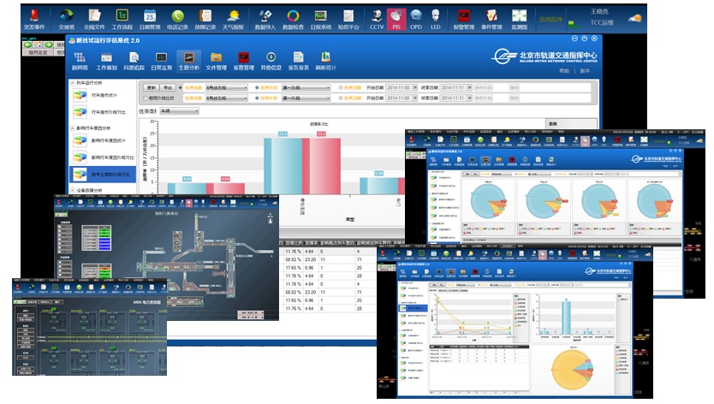The width and height of the screenshot is (714, 404).
Task: Open the 第一阶段 stage dropdown in first row
Action: (306, 87)
